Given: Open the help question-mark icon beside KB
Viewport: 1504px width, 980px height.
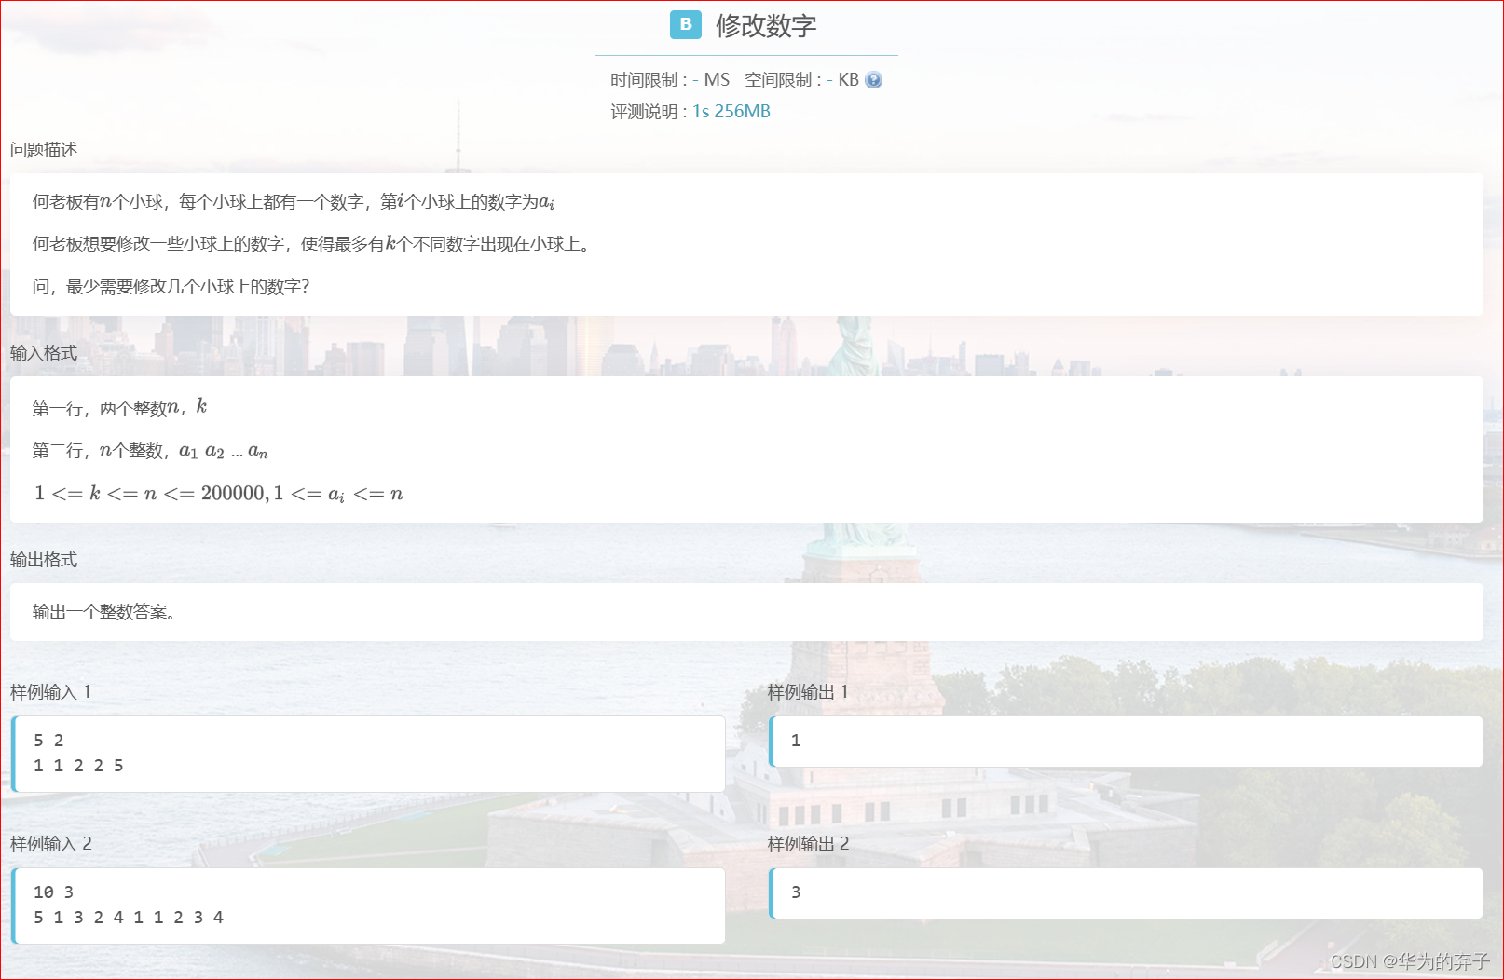Looking at the screenshot, I should pos(873,80).
